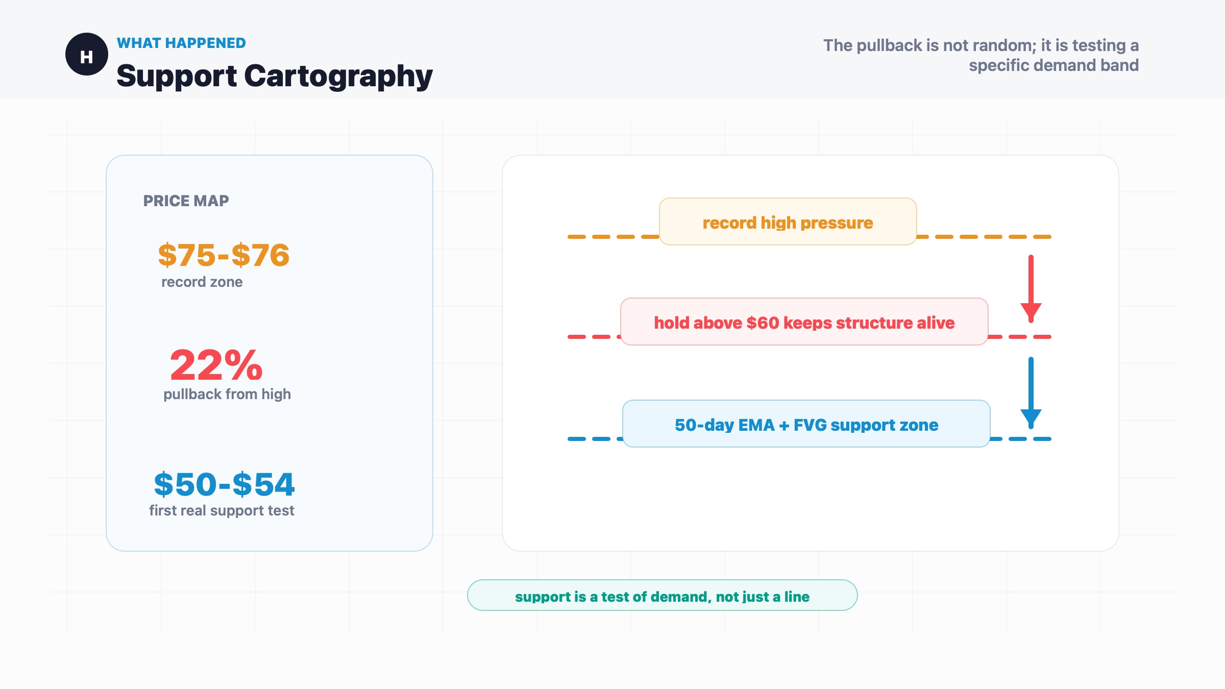The width and height of the screenshot is (1225, 689).
Task: Click the 'record zone' caption
Action: pyautogui.click(x=202, y=282)
